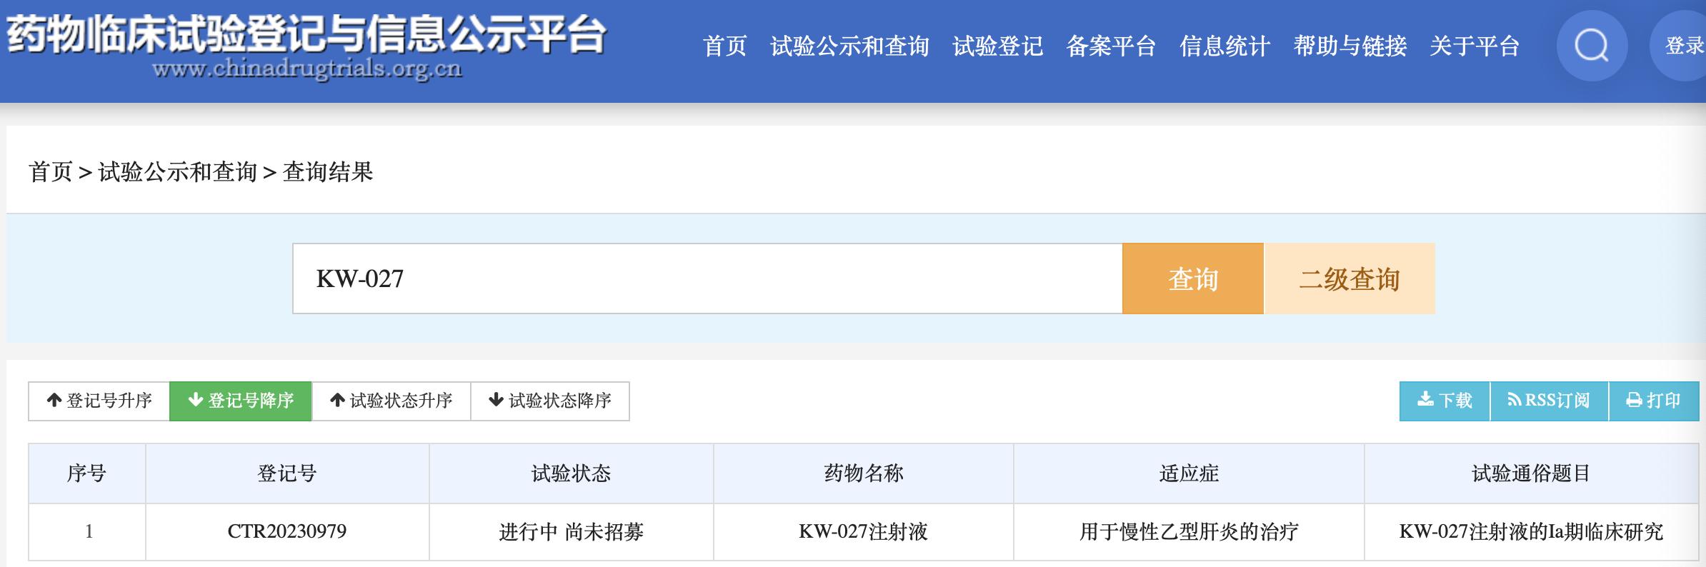
Task: Click title KW-027注射液的Ia期临床研究 cell
Action: [1532, 532]
